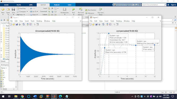The width and height of the screenshot is (177, 99).
Task: Click the Settling time data tip in Figure 2
Action: (x=148, y=42)
